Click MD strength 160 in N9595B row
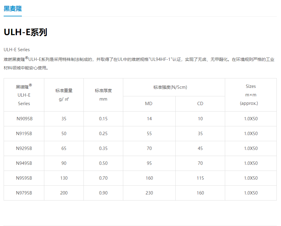This screenshot has height=226, width=281. 149,178
